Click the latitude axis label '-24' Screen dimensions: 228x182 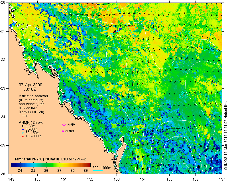(x=3, y=117)
